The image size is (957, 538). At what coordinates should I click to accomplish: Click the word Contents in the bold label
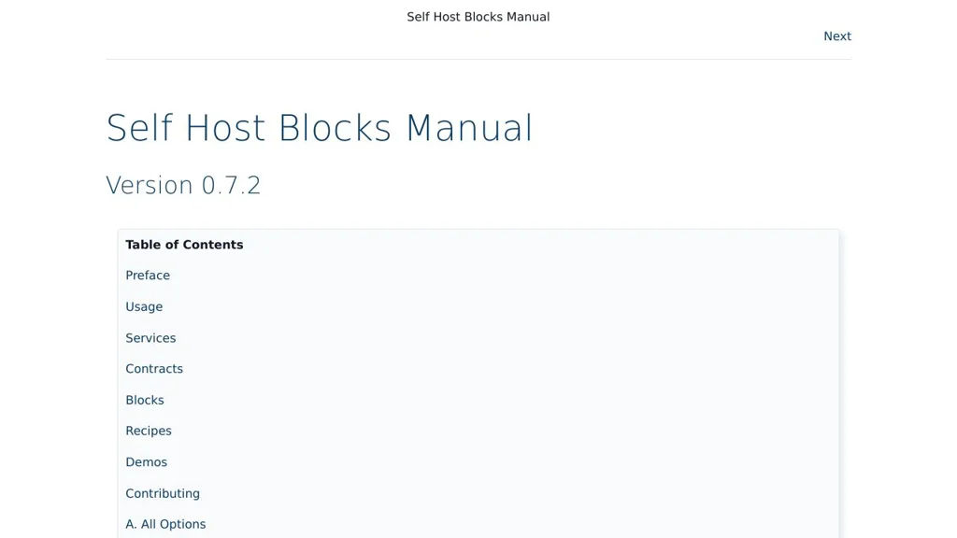[212, 245]
